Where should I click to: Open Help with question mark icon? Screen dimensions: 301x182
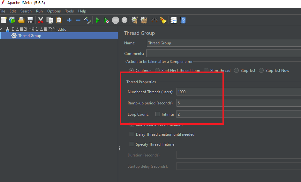(183, 20)
